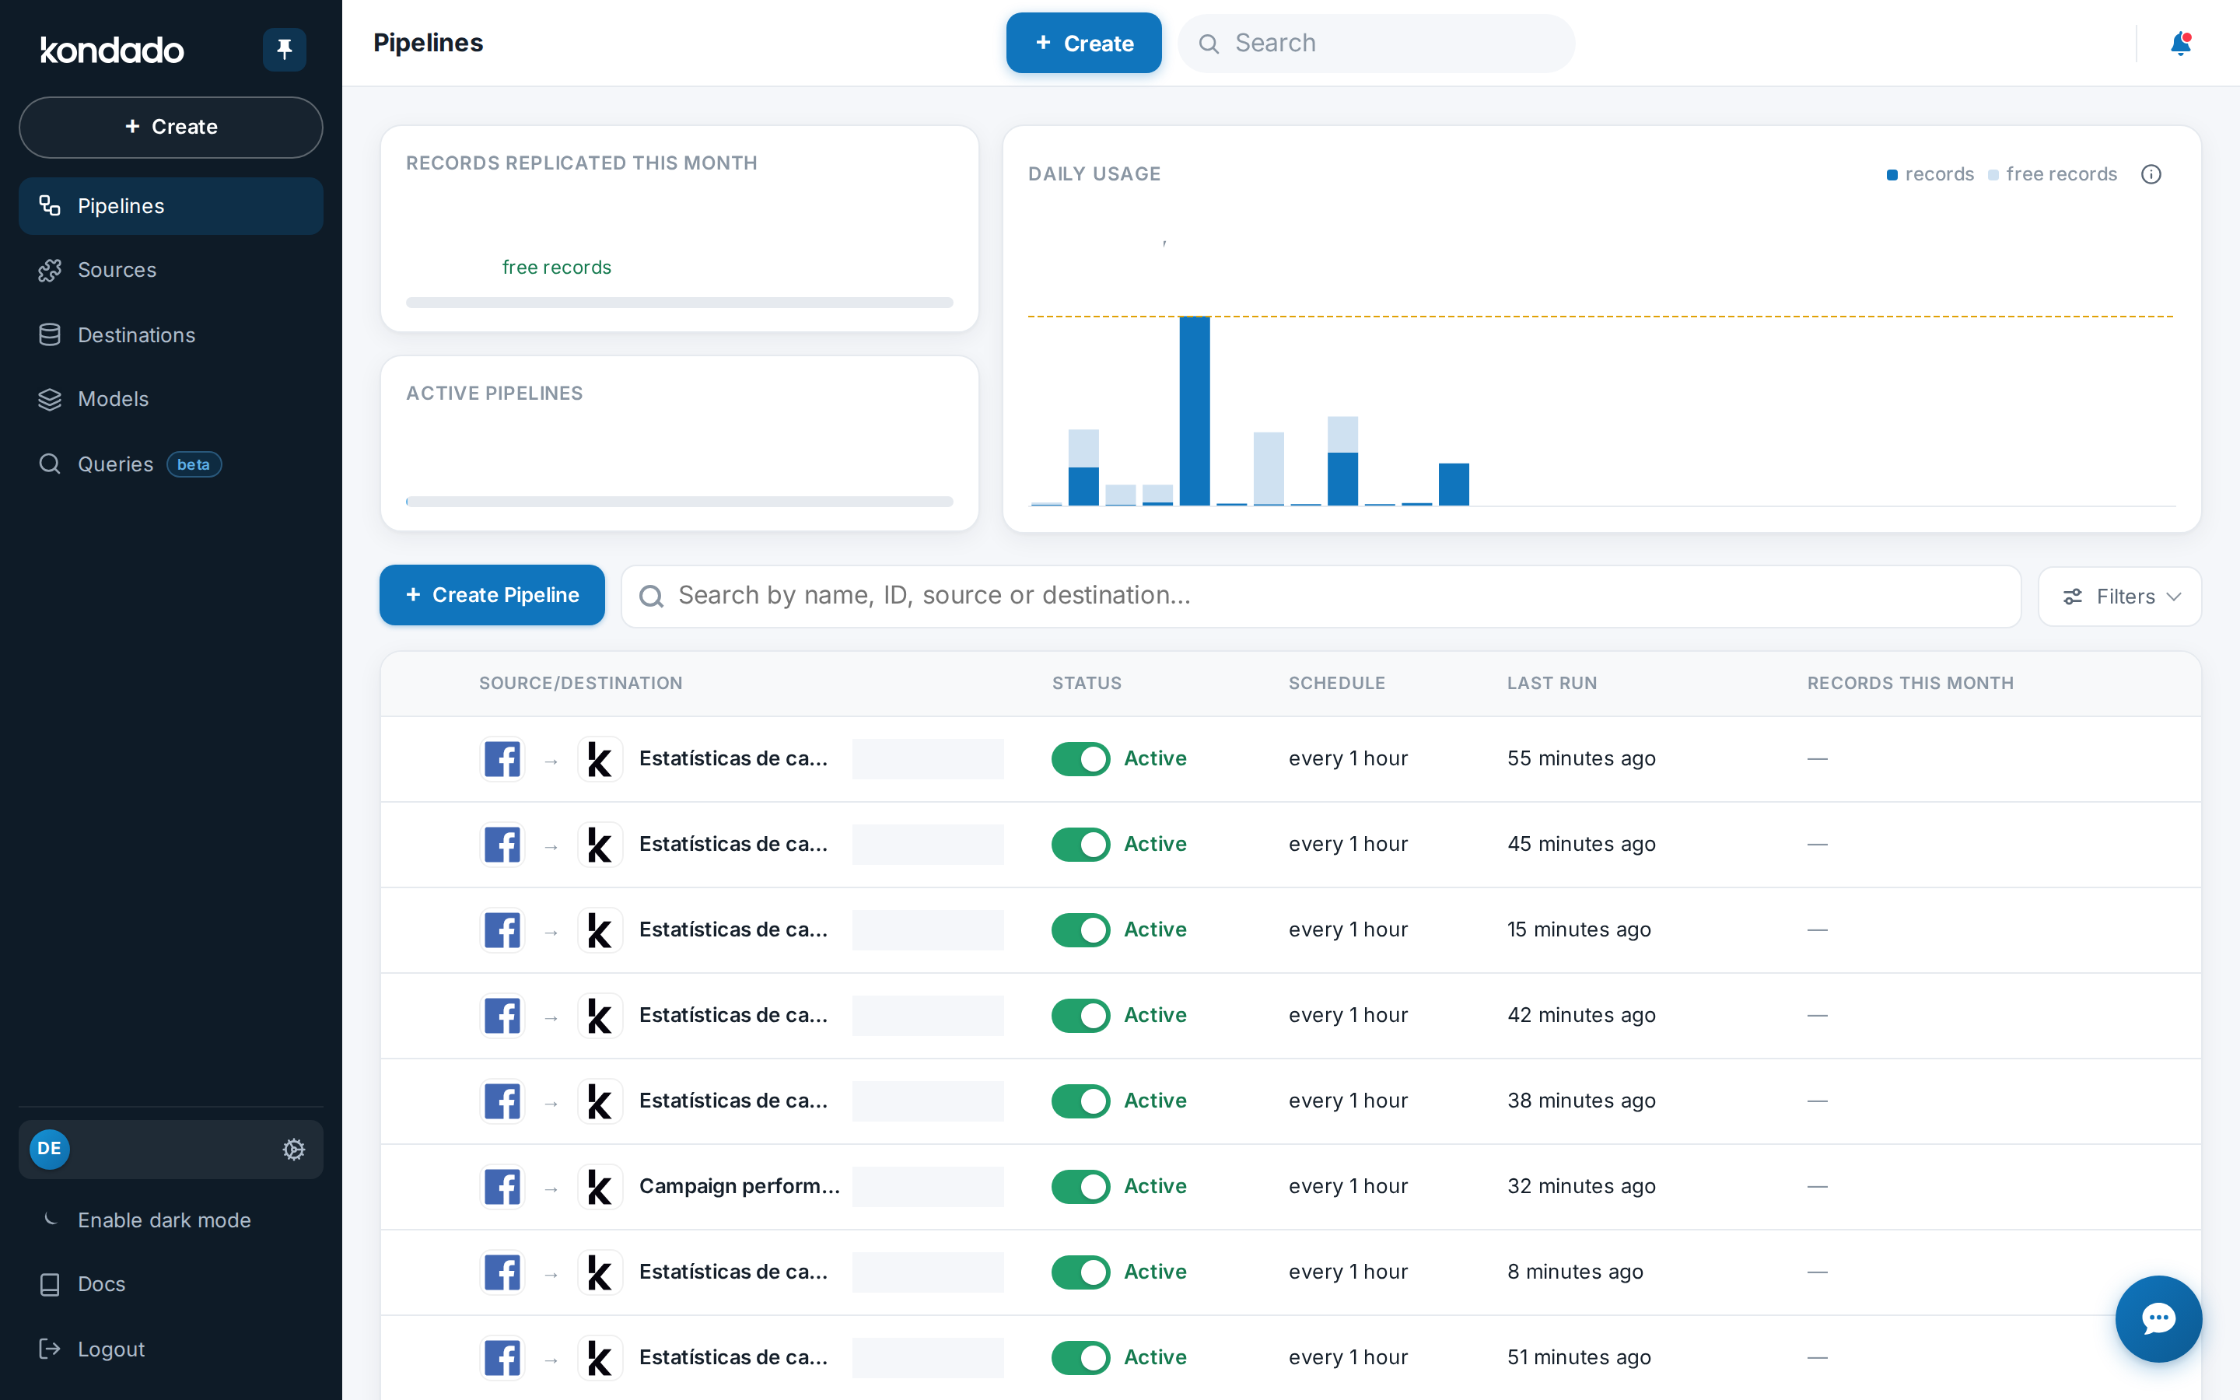Click the tallest bar in daily usage chart
The image size is (2240, 1400).
[1194, 411]
